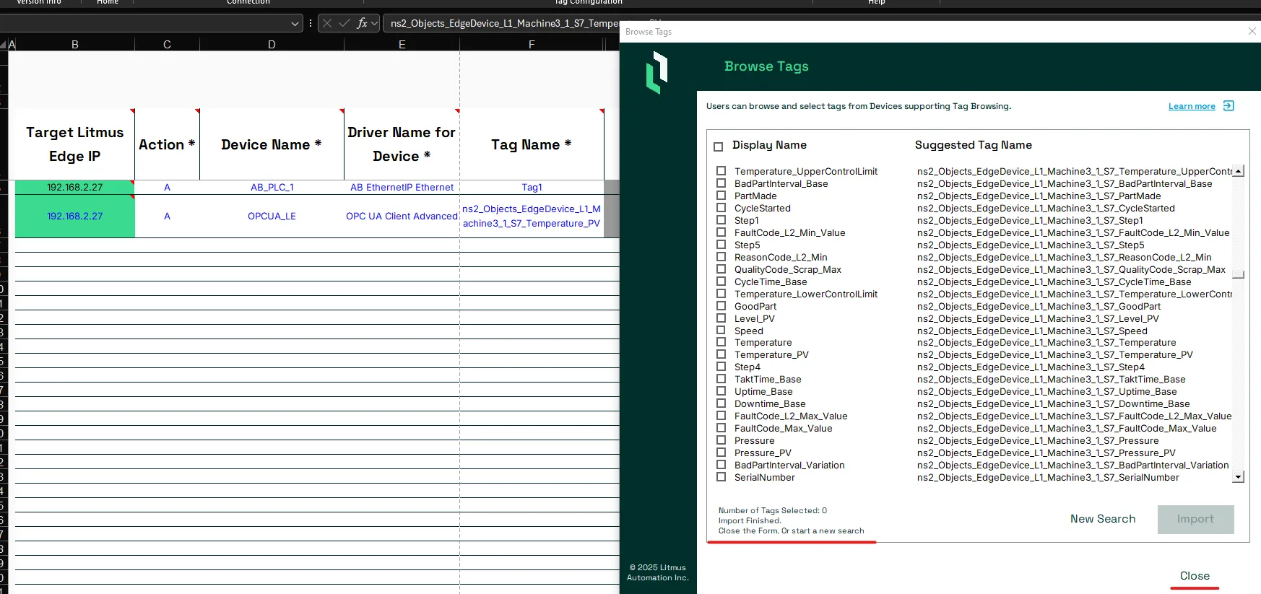The height and width of the screenshot is (594, 1261).
Task: Select the AB_PLC_1 device name cell
Action: click(272, 187)
